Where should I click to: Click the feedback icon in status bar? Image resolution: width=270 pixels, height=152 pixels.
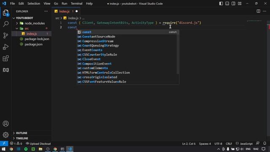pyautogui.click(x=258, y=144)
